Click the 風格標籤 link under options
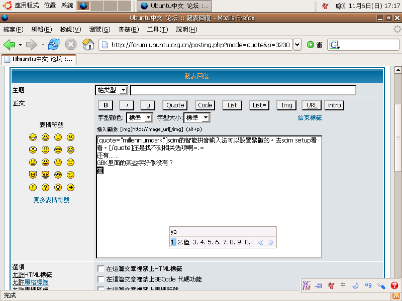The width and height of the screenshot is (402, 301). (x=36, y=282)
